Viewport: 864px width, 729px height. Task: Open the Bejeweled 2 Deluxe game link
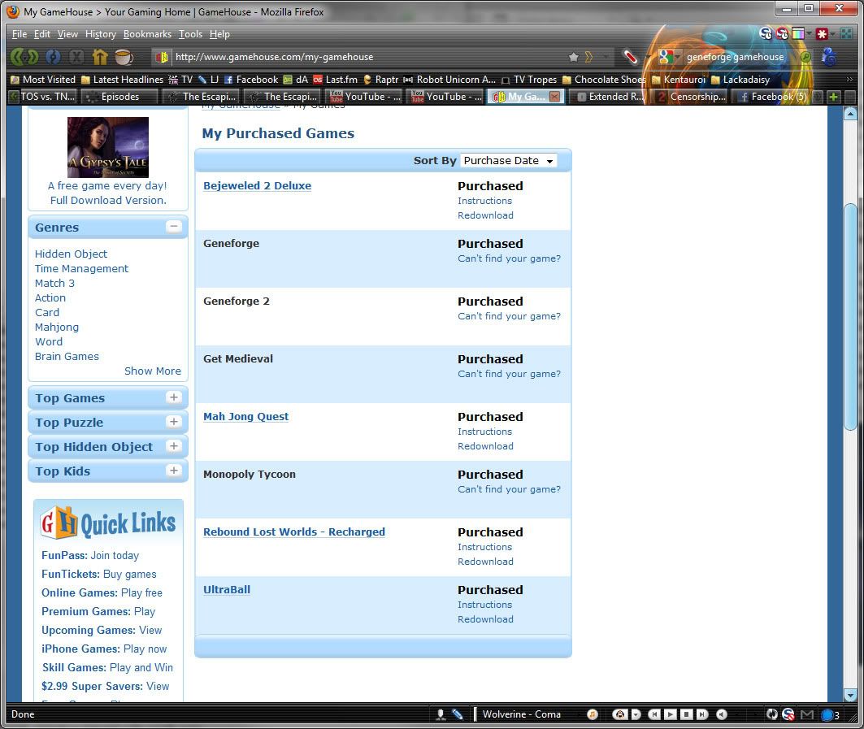pos(258,185)
